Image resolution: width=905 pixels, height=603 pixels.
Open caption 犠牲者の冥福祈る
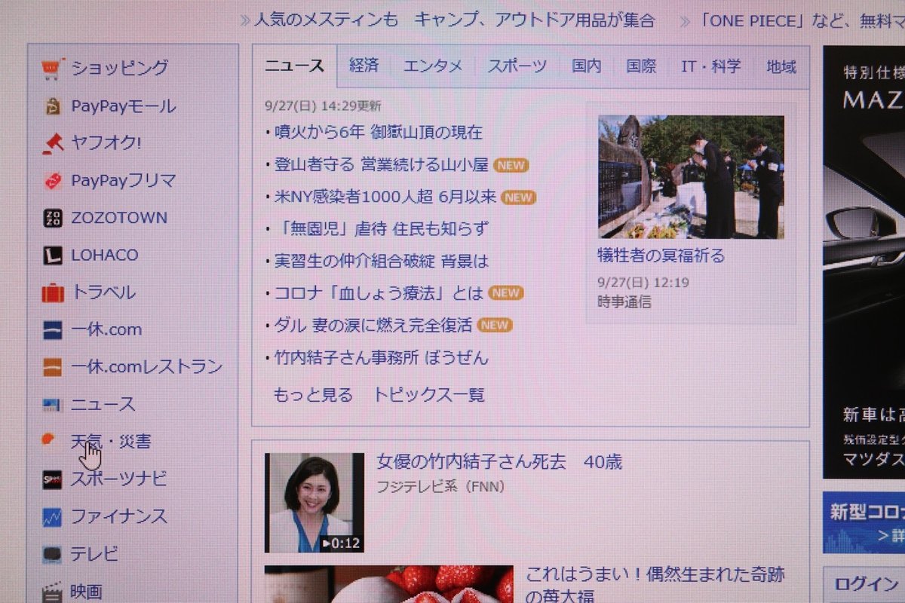pyautogui.click(x=661, y=256)
